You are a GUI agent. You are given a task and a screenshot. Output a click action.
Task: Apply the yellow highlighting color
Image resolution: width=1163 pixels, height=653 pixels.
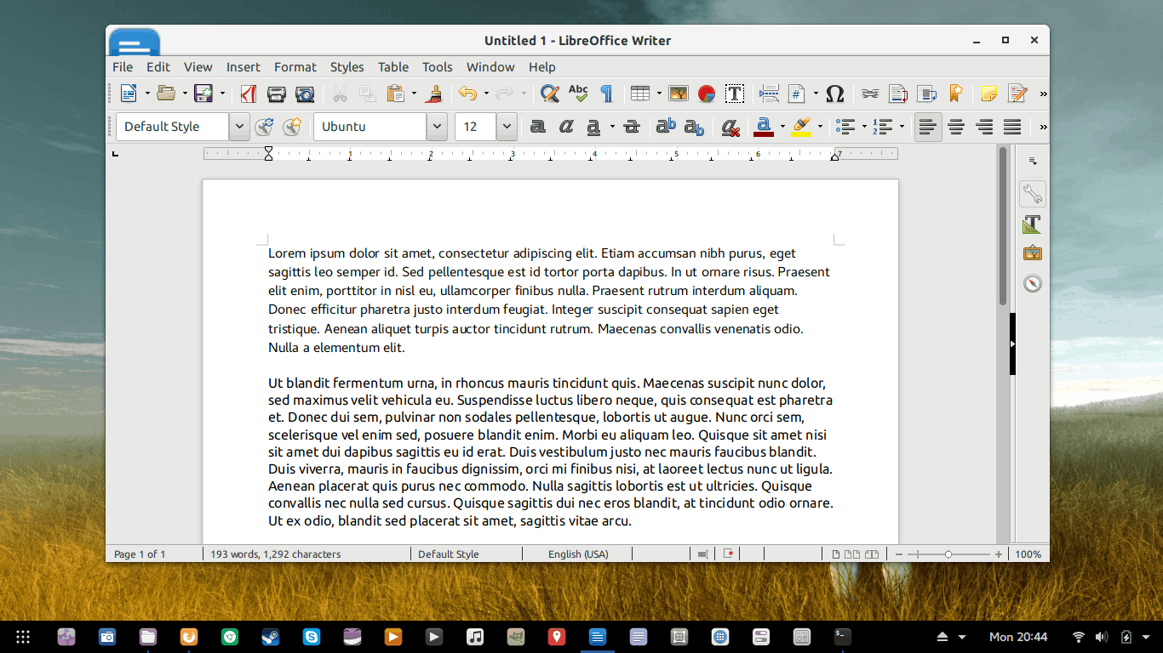point(800,127)
